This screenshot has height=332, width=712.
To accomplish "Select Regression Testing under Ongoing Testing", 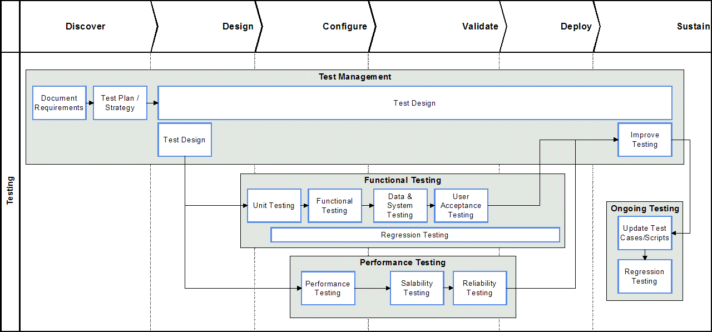I will tap(644, 276).
